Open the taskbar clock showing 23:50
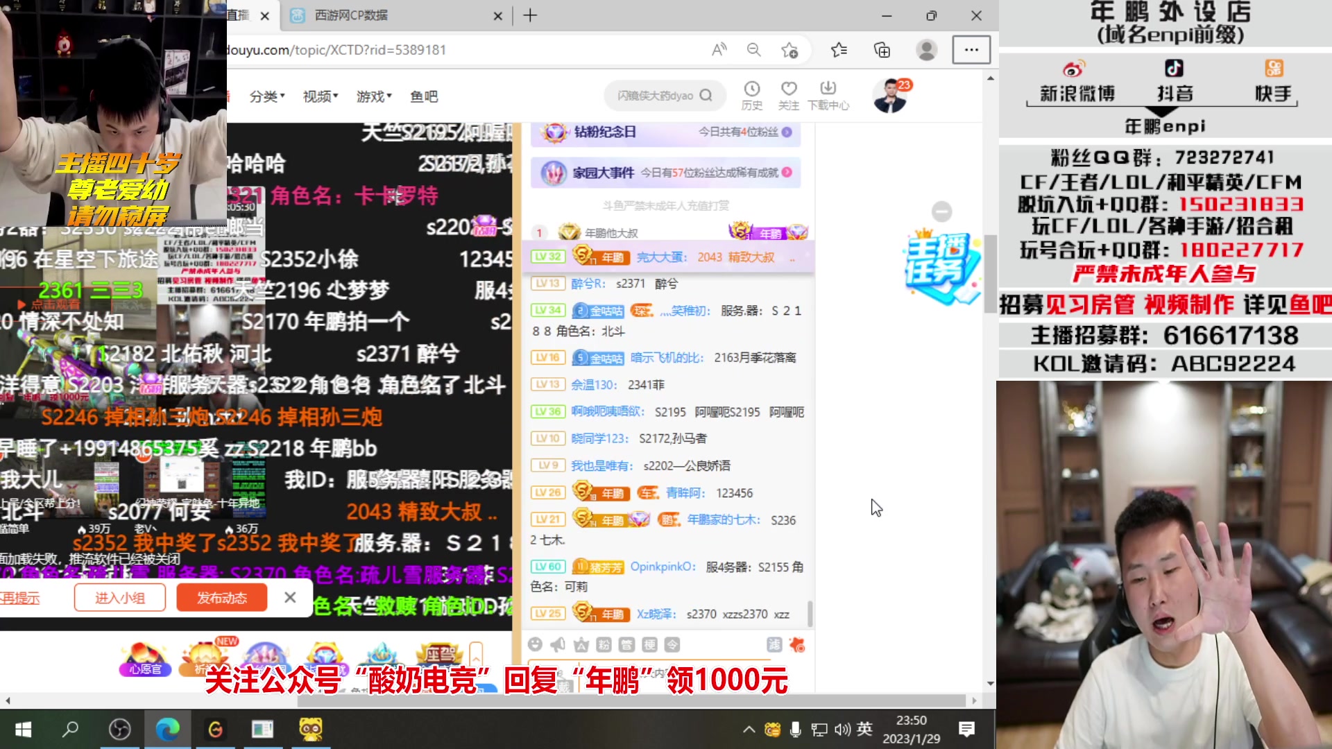 tap(911, 730)
